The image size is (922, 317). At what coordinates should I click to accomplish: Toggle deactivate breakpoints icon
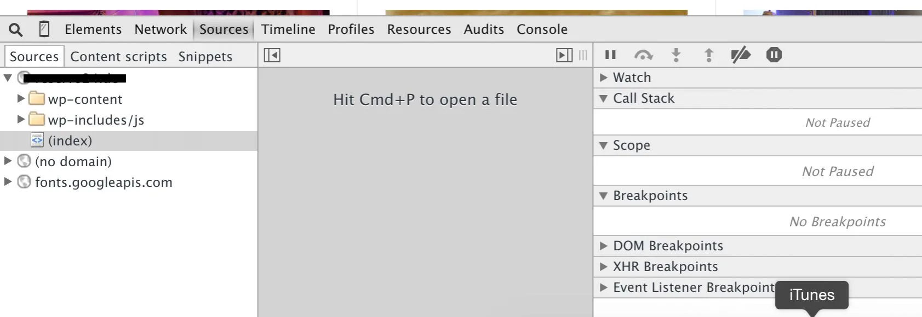coord(741,55)
